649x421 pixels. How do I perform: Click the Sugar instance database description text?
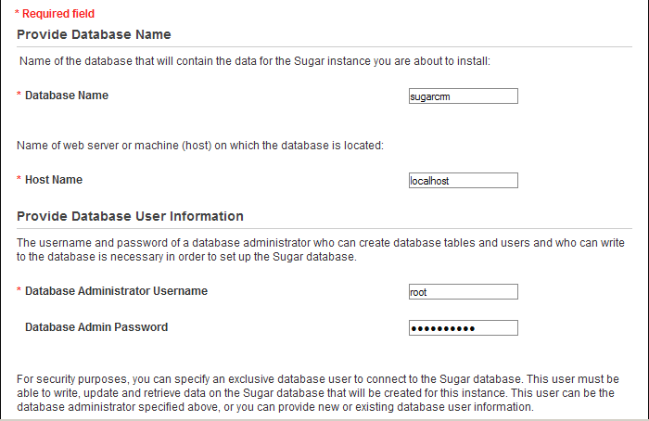(x=255, y=61)
